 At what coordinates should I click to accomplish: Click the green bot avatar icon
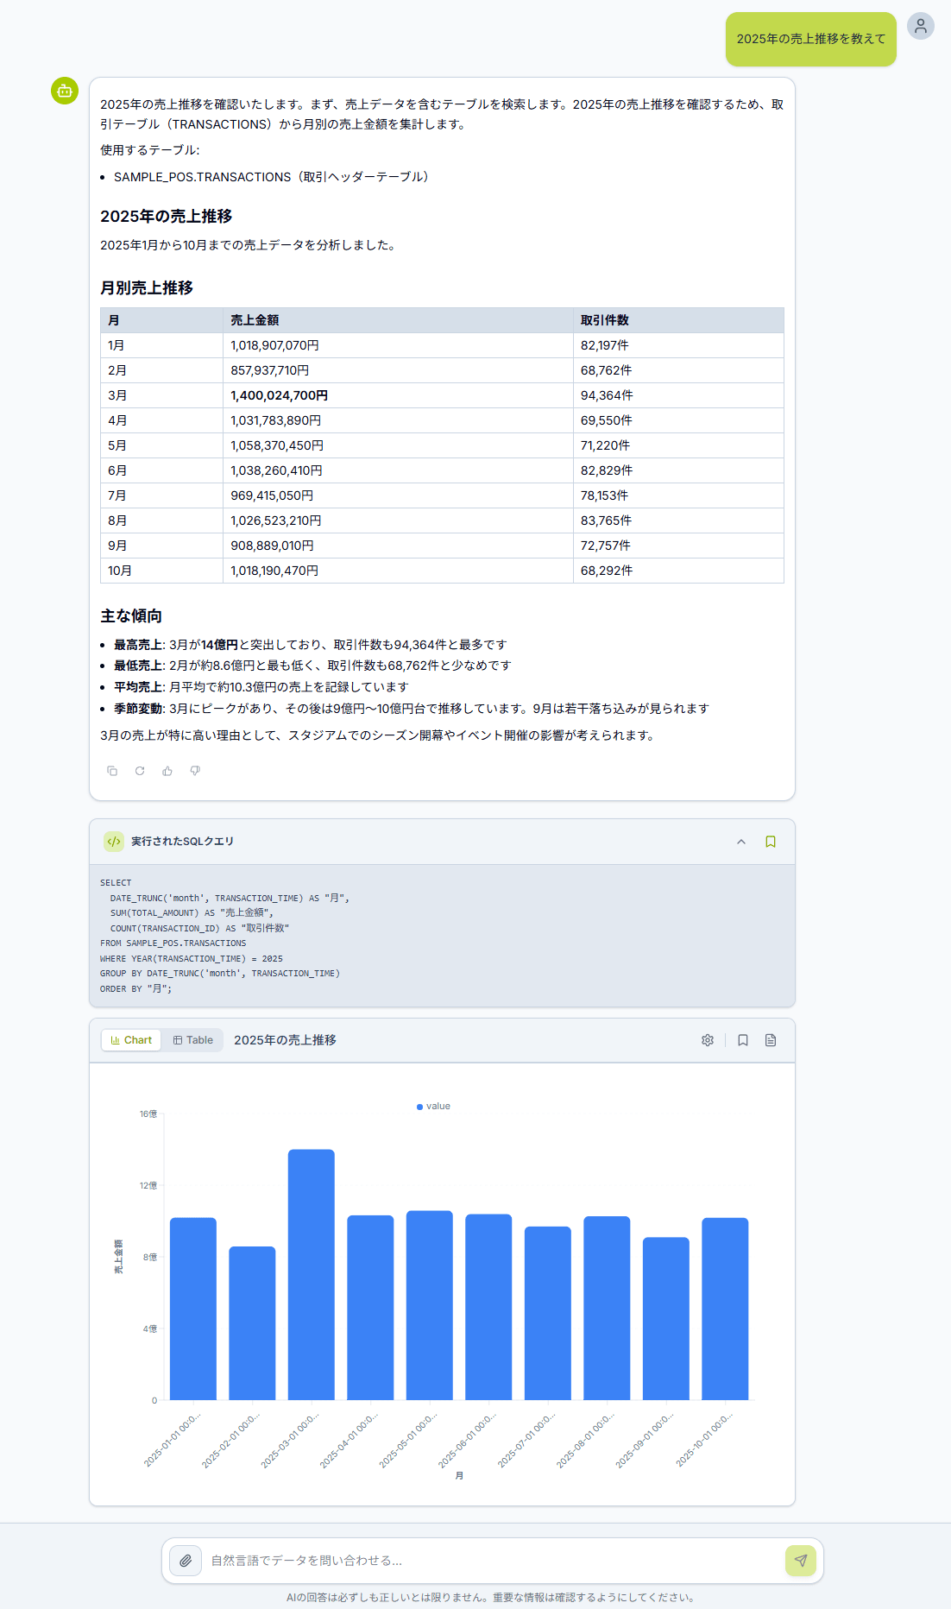point(65,91)
